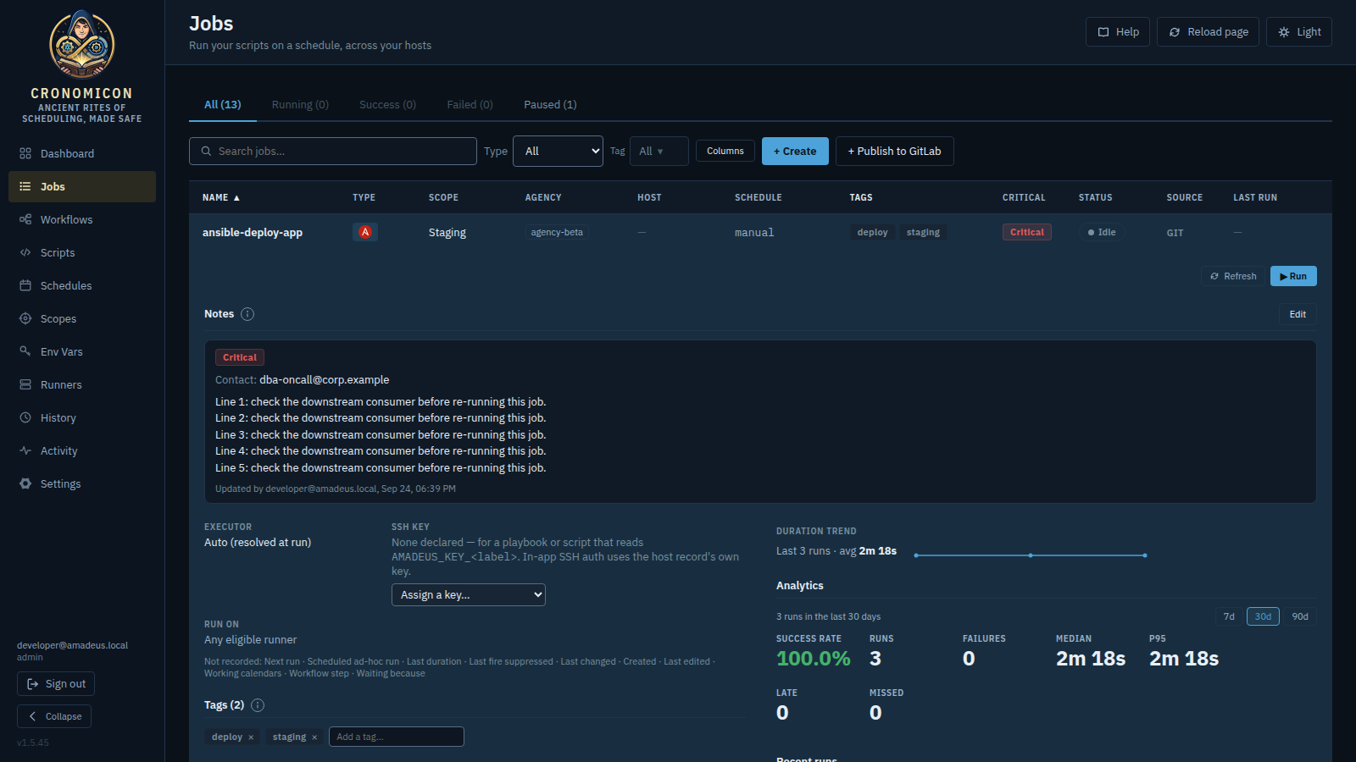Click the Jobs list icon in sidebar
The image size is (1356, 762).
[x=25, y=186]
